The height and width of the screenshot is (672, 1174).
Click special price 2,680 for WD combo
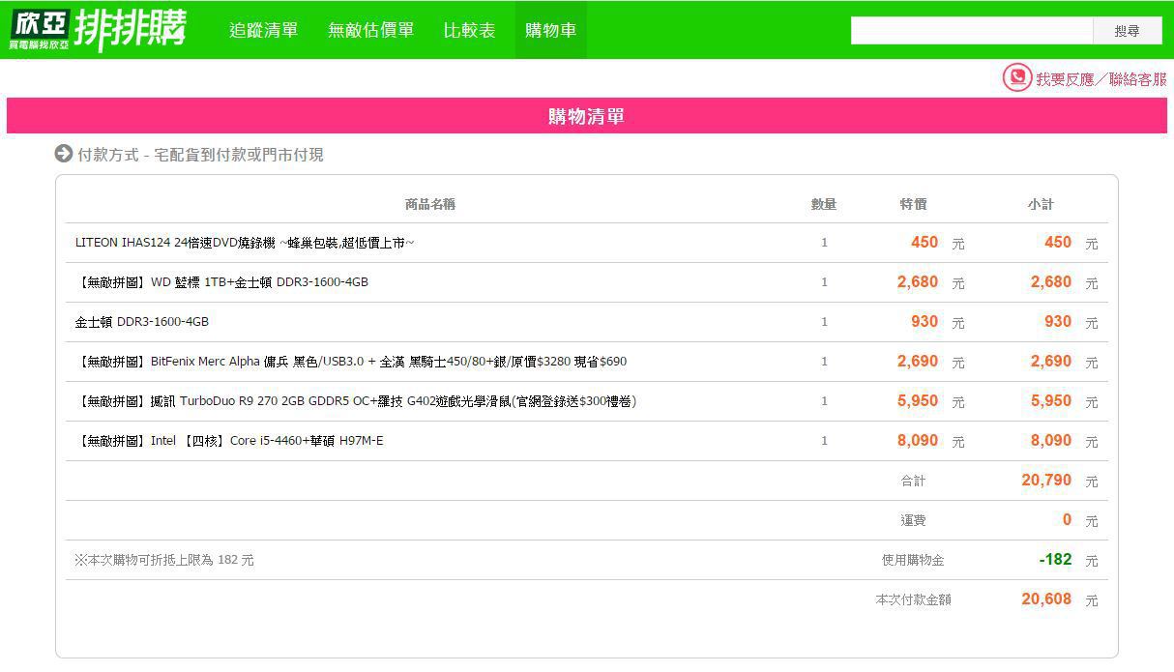[x=918, y=281]
